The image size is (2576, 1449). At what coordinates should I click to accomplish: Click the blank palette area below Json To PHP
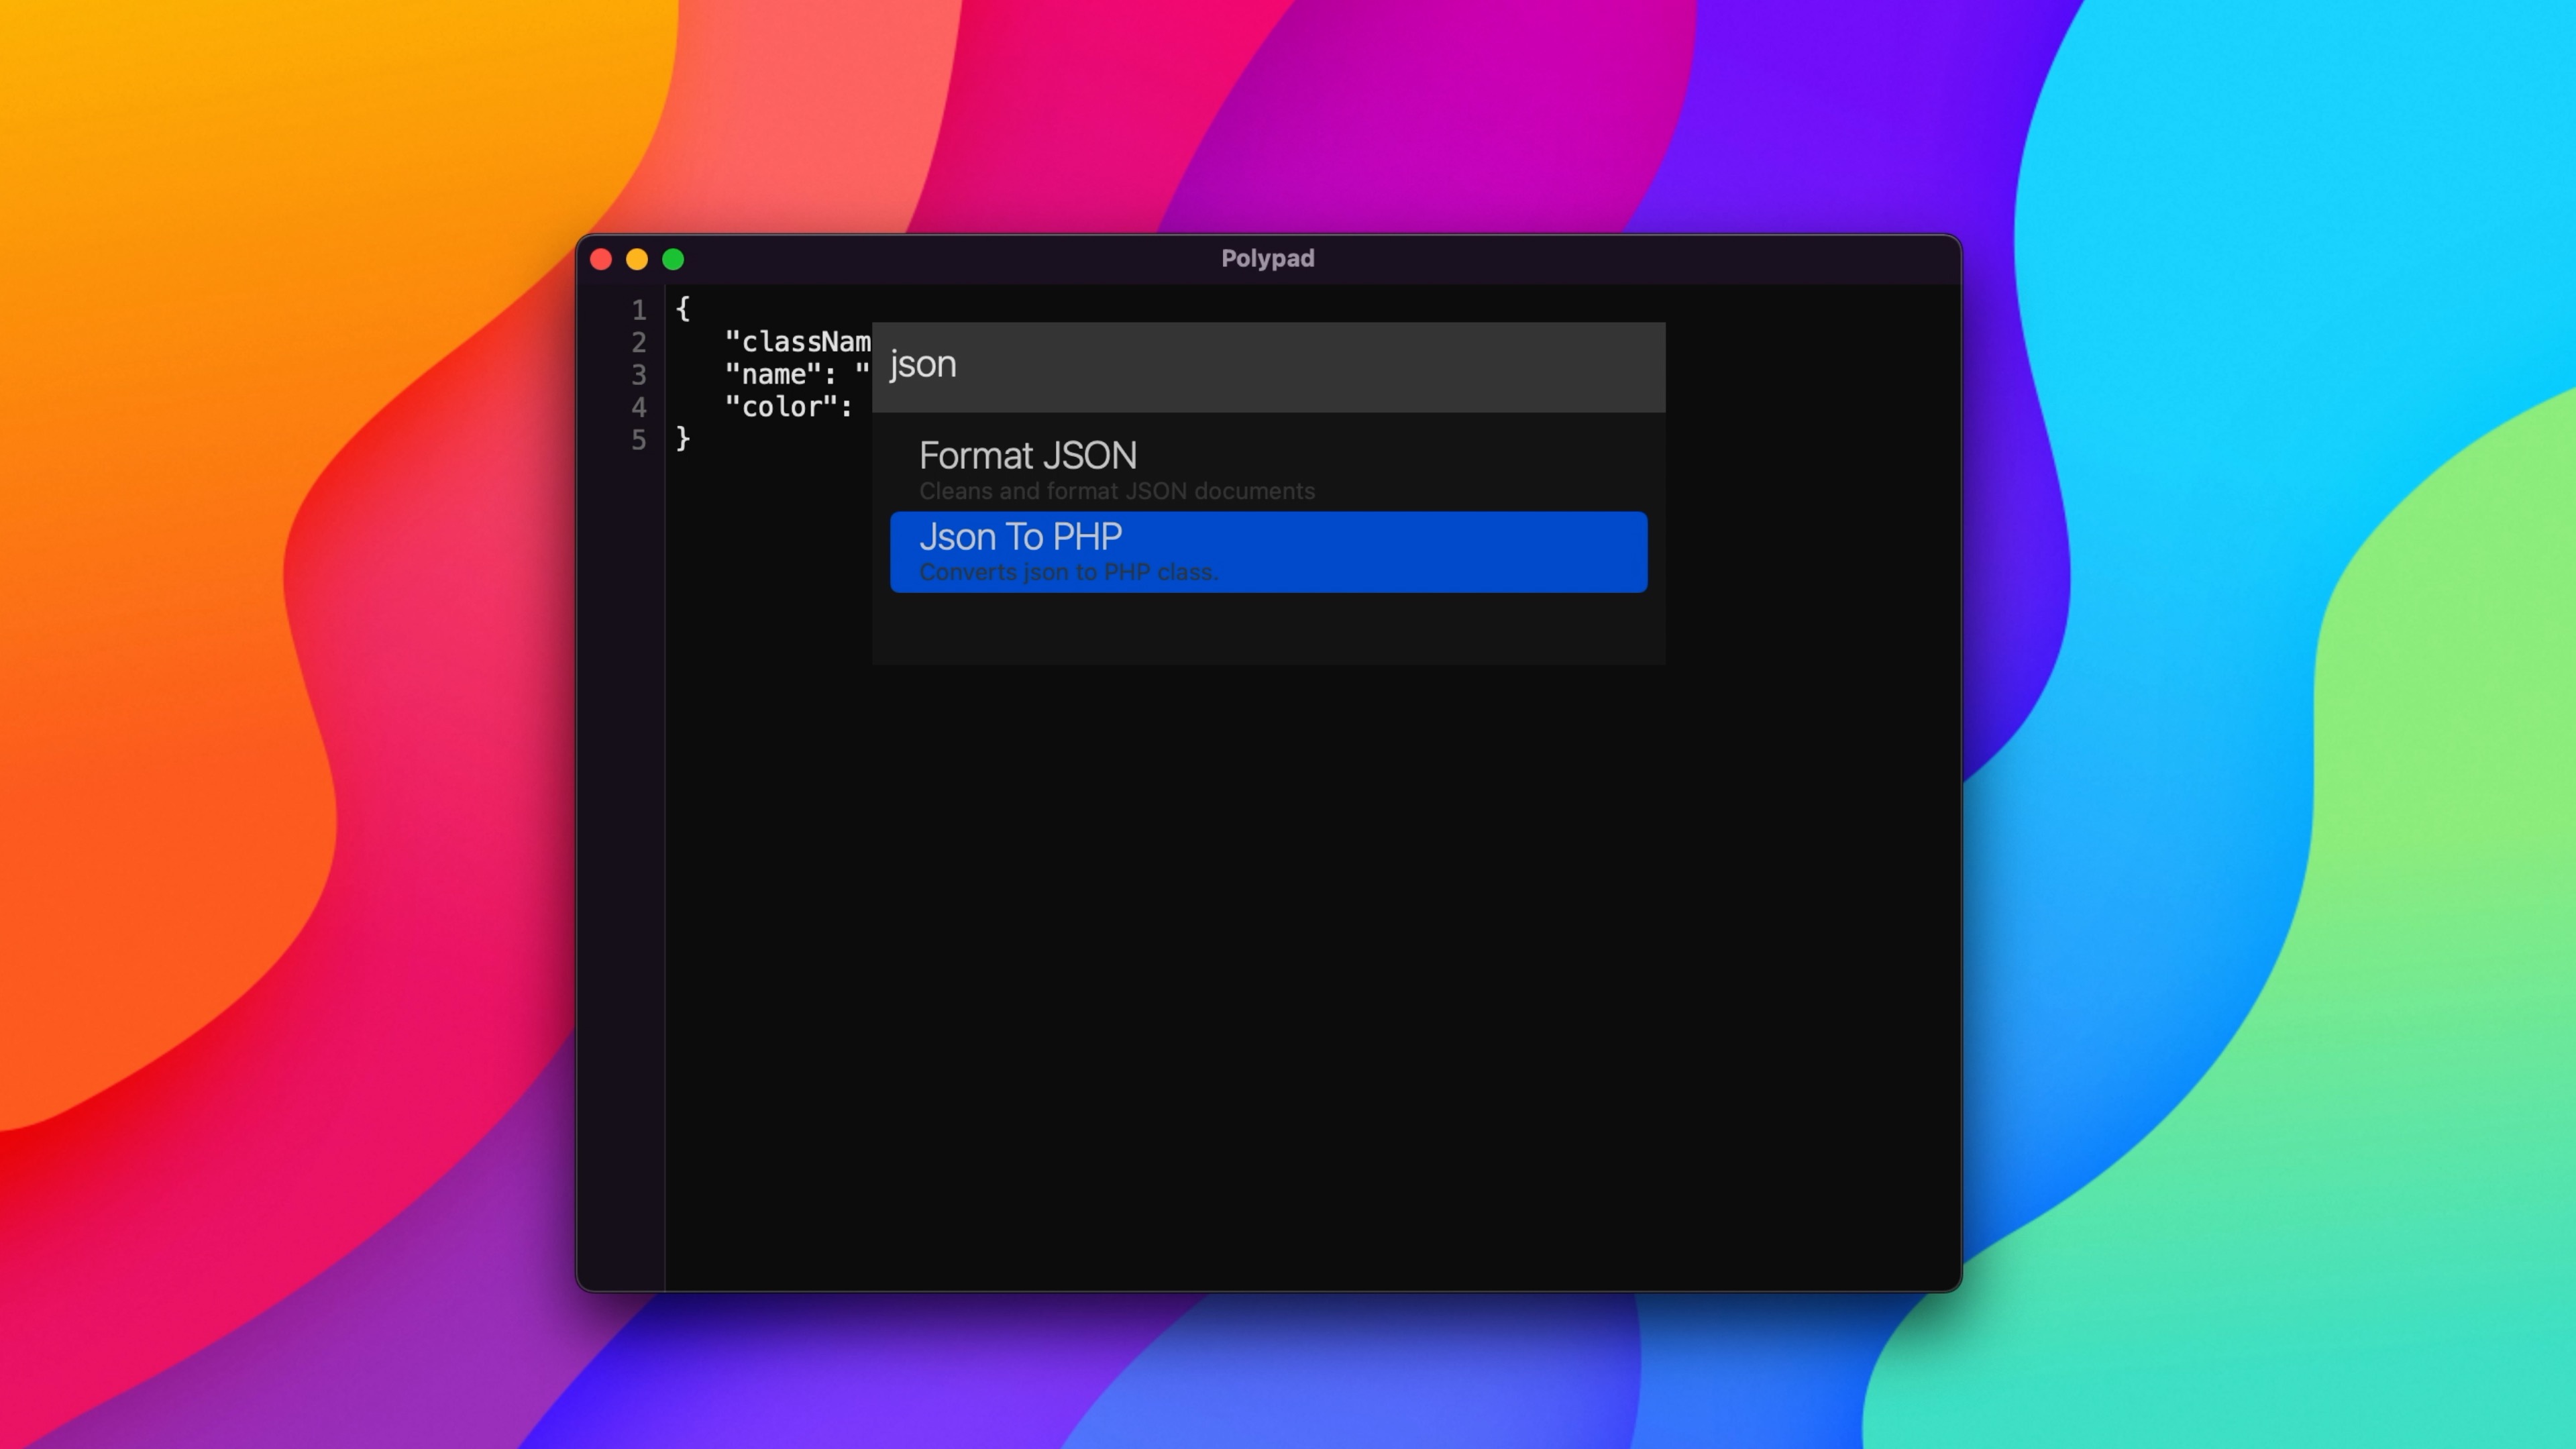click(1267, 630)
